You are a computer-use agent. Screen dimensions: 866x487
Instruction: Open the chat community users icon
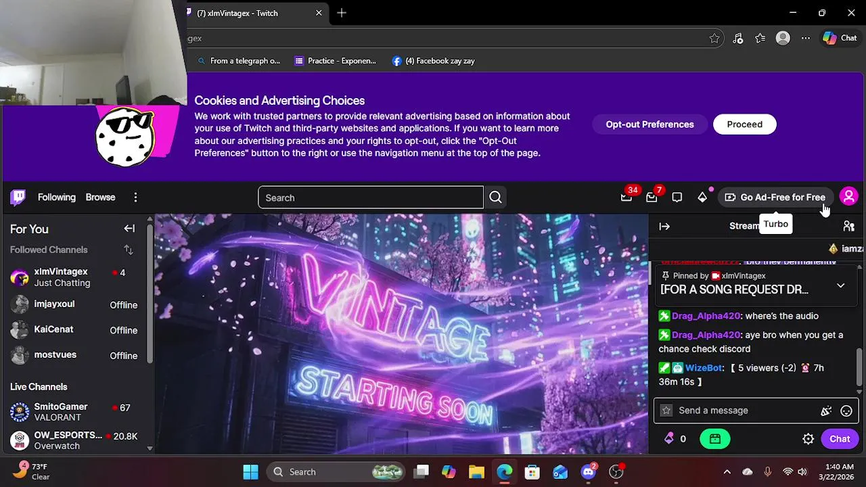(849, 227)
